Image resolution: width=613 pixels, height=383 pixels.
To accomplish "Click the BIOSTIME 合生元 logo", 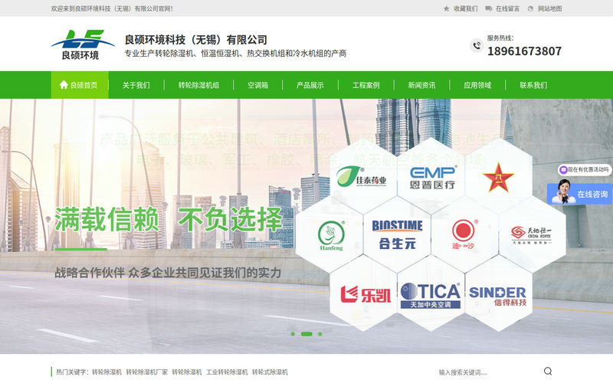I will tap(397, 235).
